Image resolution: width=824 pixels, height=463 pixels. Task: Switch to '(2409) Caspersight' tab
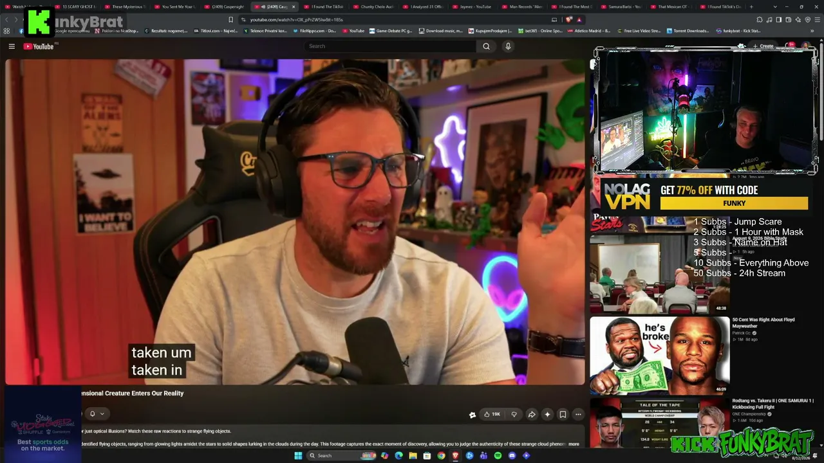(x=225, y=6)
